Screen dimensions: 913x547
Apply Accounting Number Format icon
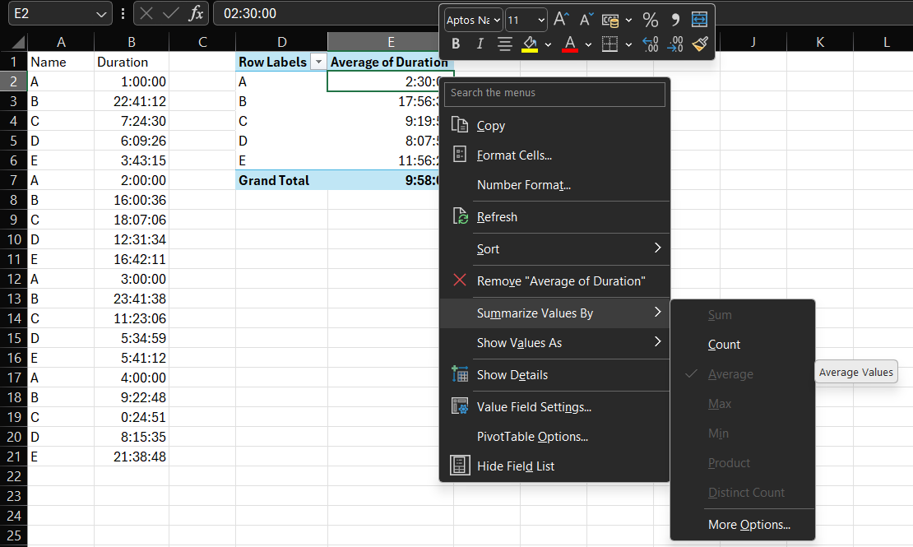tap(610, 21)
